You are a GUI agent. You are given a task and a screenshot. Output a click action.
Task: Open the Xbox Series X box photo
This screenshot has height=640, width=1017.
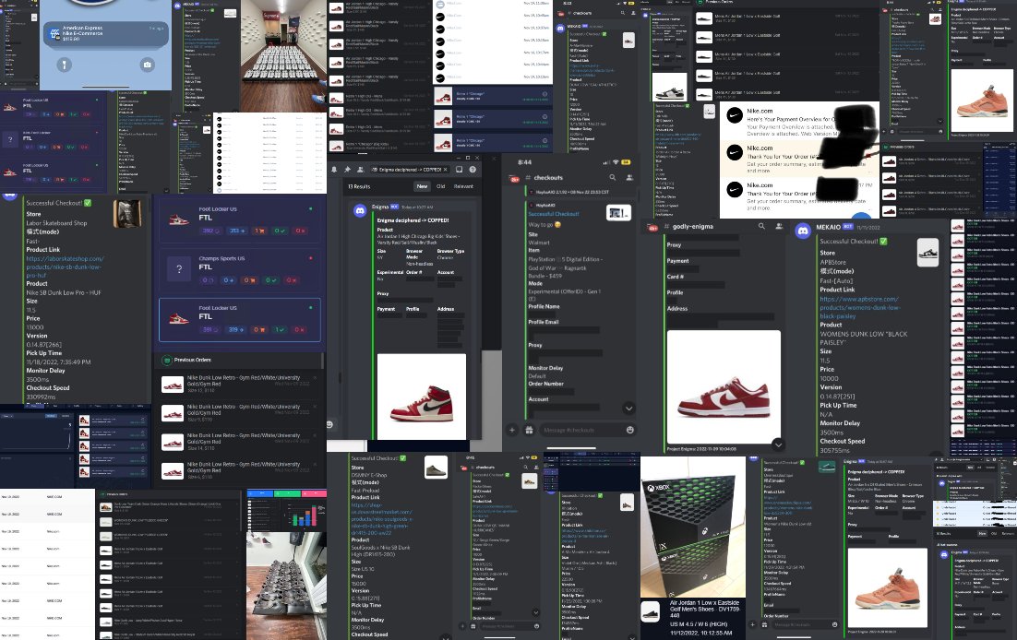click(693, 526)
